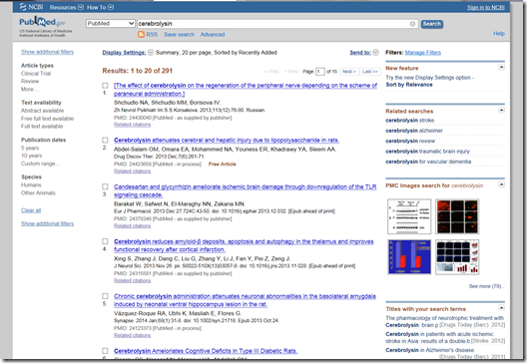This screenshot has height=363, width=527.
Task: Open the Advanced search link
Action: tap(213, 34)
